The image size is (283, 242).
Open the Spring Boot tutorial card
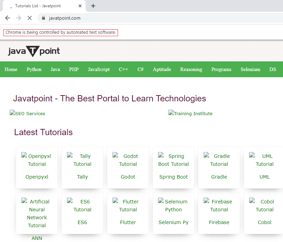(174, 168)
